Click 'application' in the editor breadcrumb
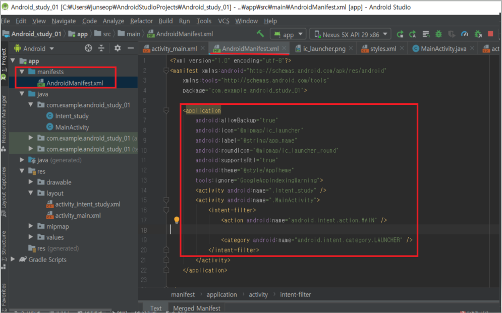Image resolution: width=502 pixels, height=313 pixels. pyautogui.click(x=221, y=294)
